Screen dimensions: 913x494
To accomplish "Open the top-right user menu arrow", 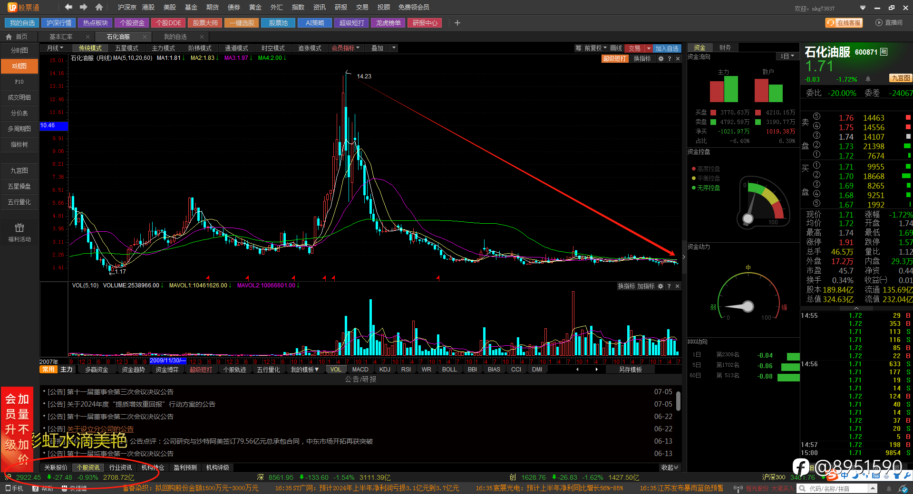I will pyautogui.click(x=863, y=8).
